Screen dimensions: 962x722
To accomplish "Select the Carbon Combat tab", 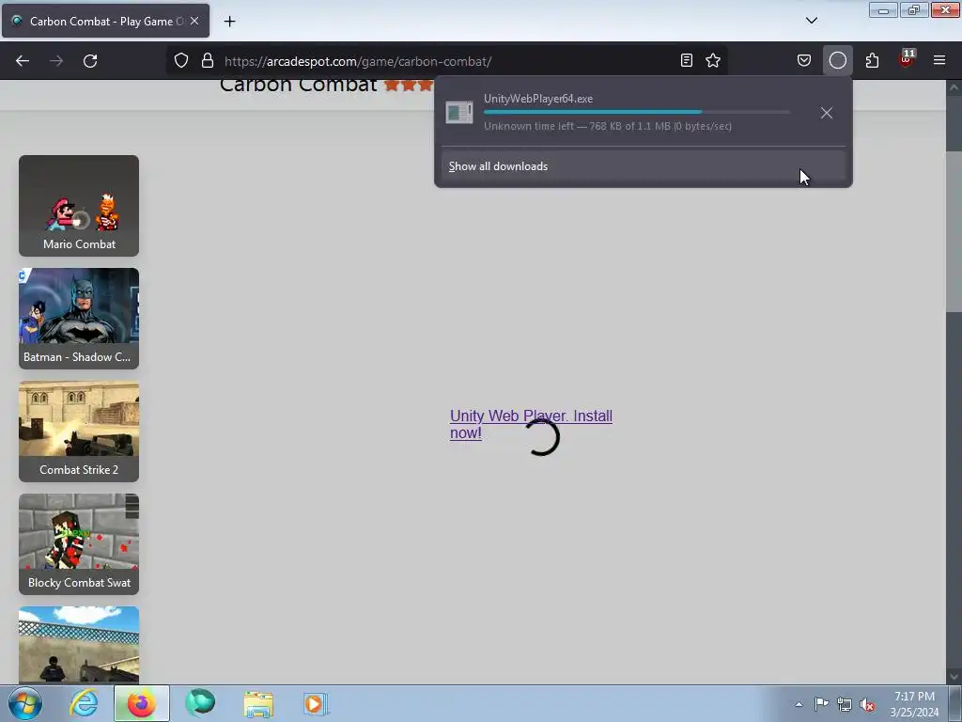I will pyautogui.click(x=105, y=21).
